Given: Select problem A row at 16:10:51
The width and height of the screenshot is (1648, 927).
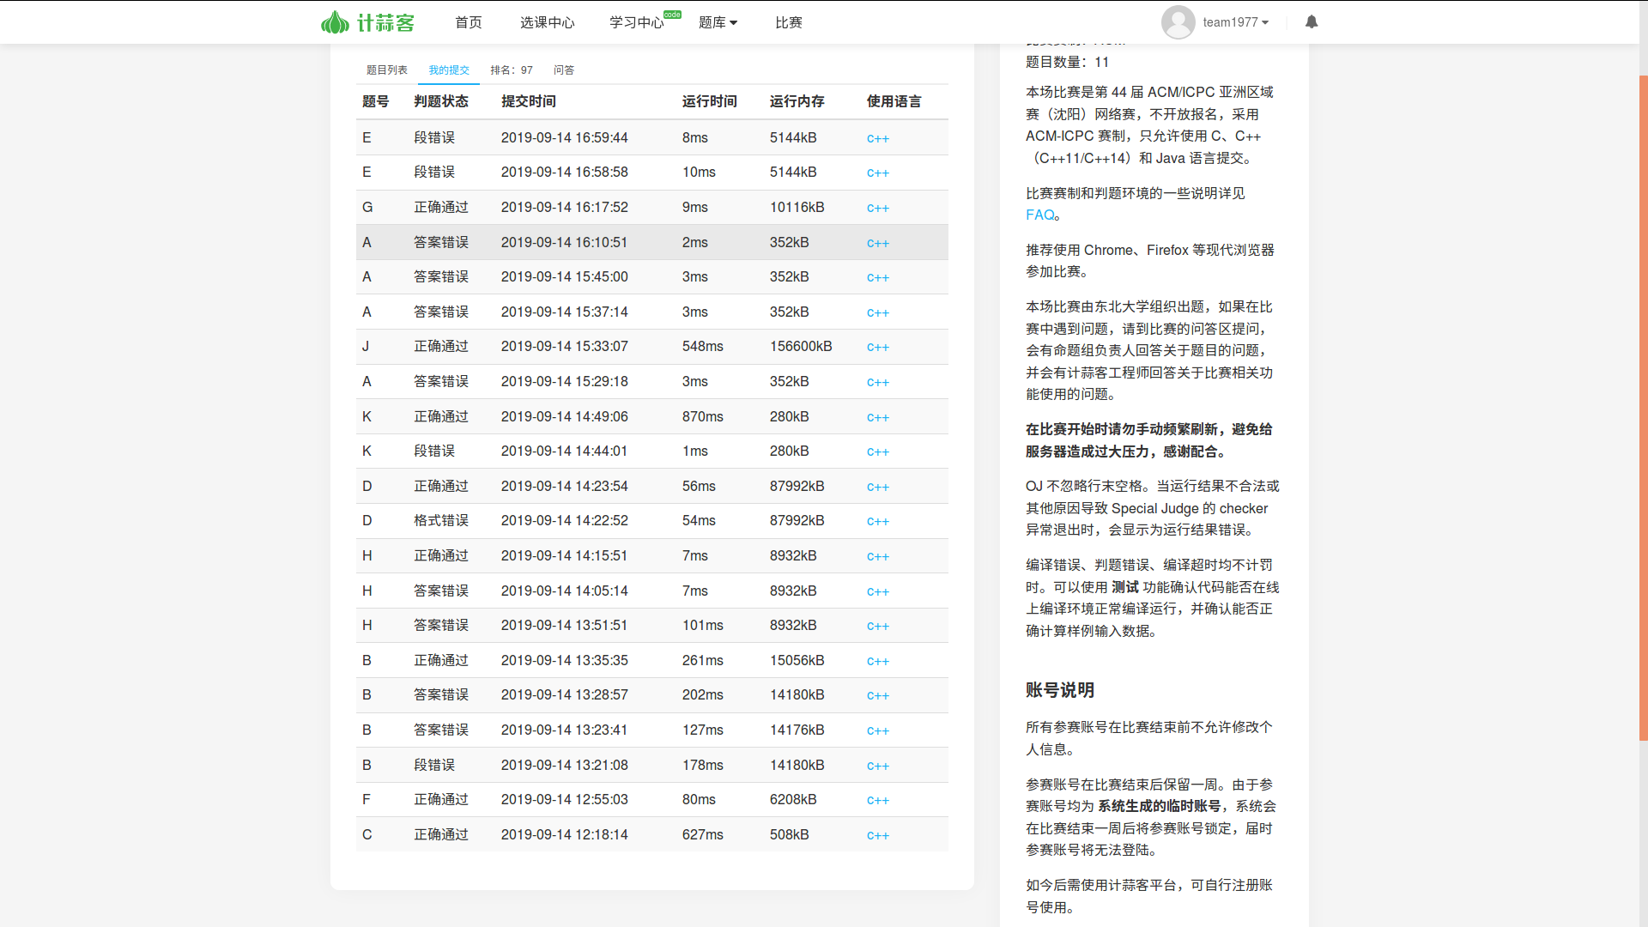Looking at the screenshot, I should (651, 242).
